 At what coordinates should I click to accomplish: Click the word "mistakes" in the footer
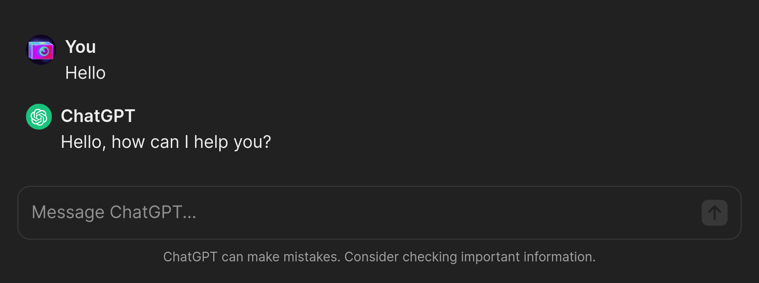point(312,257)
